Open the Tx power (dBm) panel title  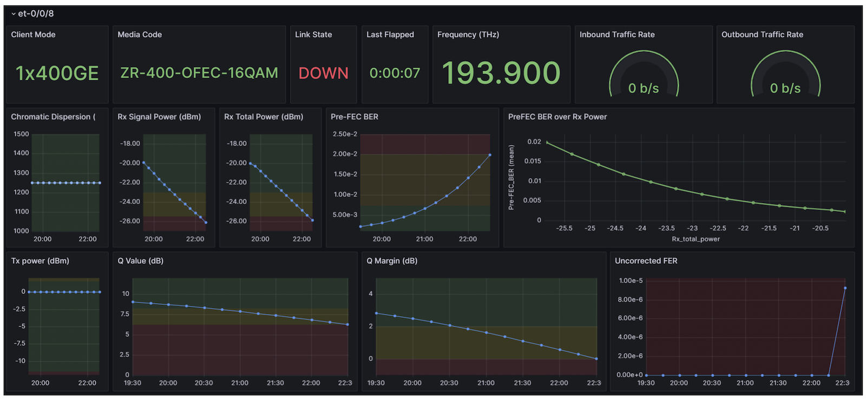[40, 261]
